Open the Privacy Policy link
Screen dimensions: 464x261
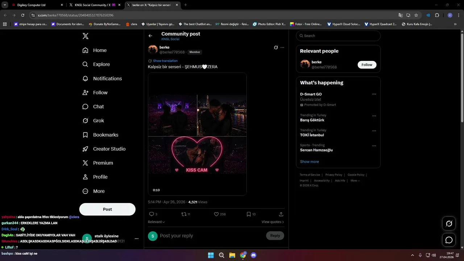(333, 175)
